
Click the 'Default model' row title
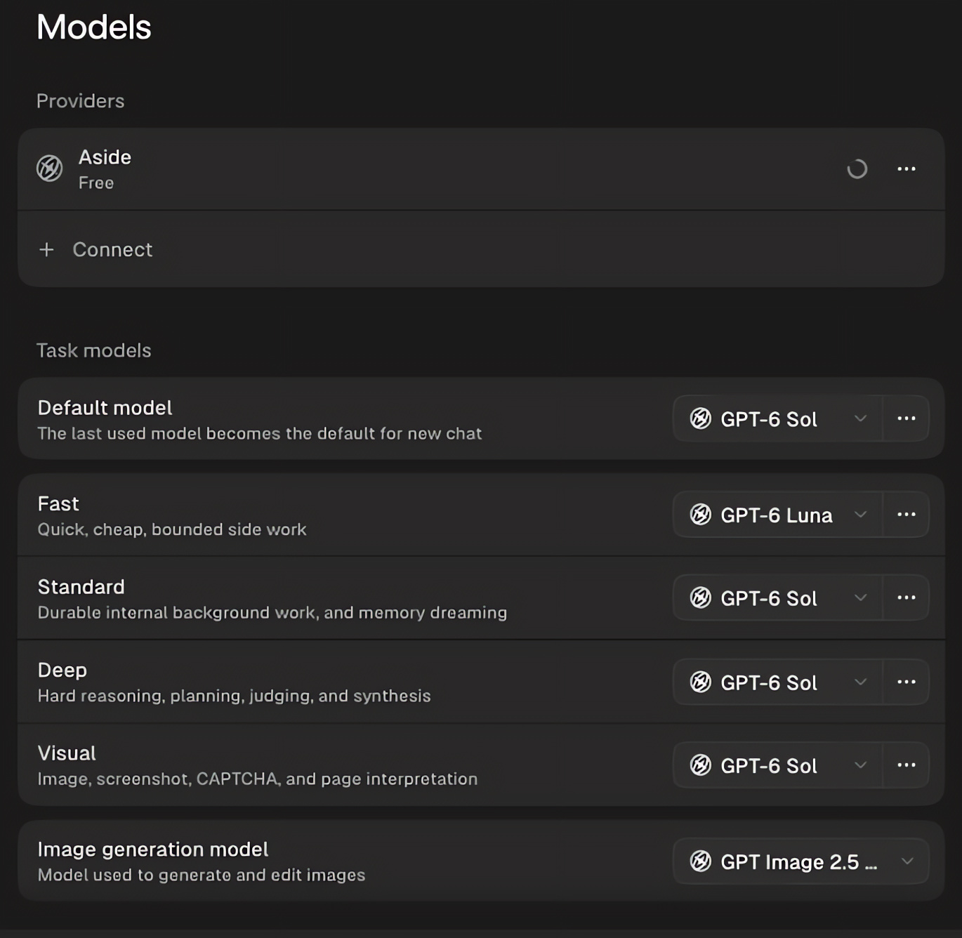(x=105, y=408)
